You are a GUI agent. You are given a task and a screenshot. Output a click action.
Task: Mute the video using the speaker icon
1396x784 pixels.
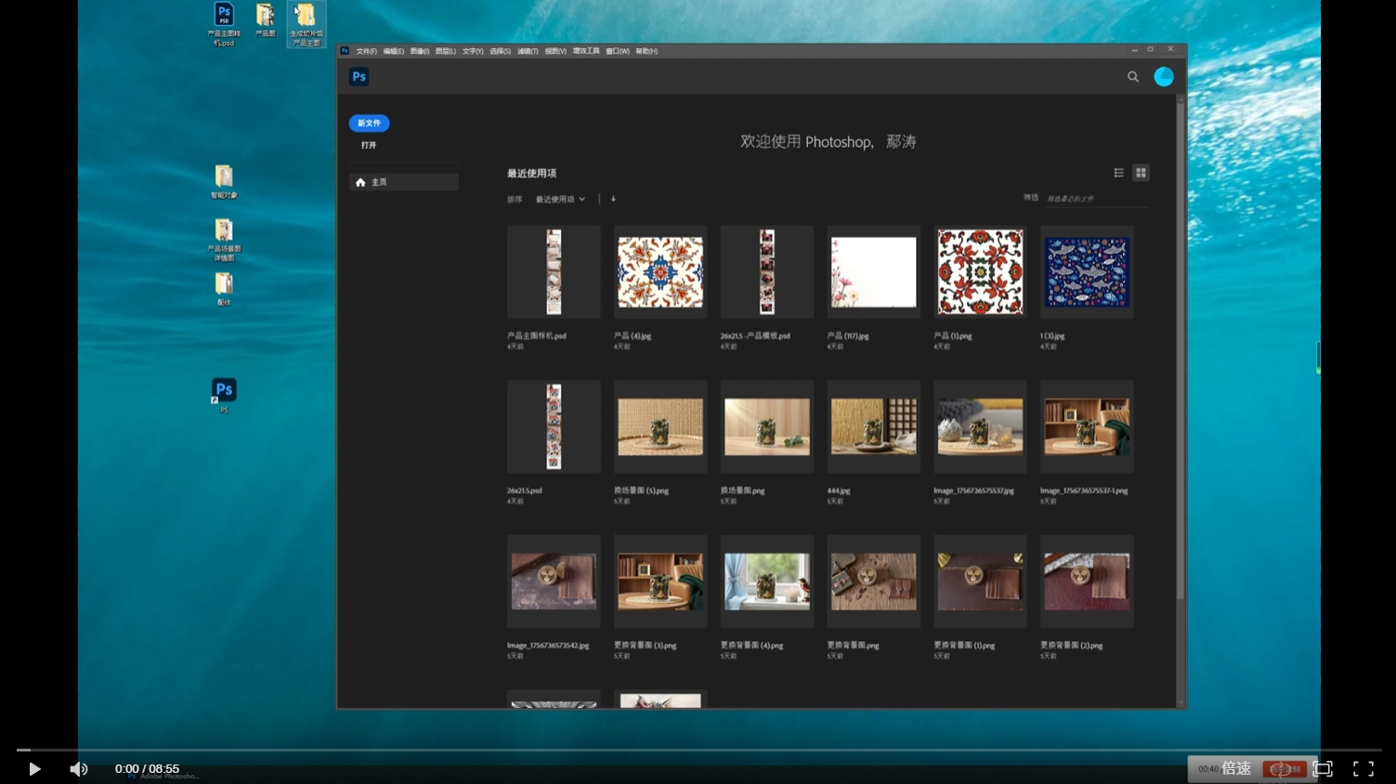click(x=79, y=769)
